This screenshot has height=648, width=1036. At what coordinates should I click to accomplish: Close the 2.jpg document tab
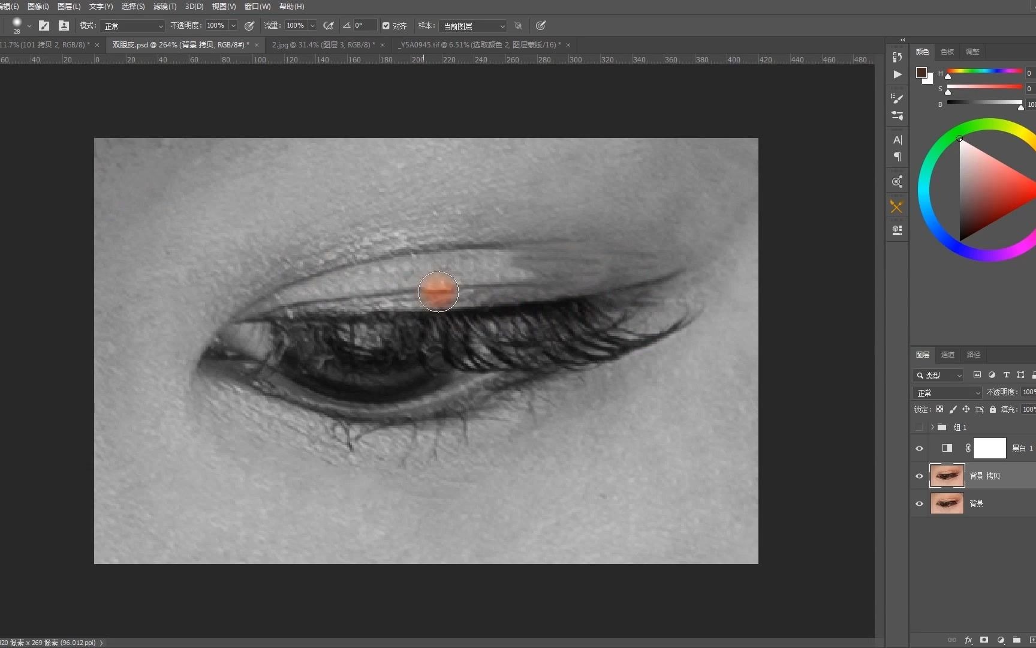tap(383, 45)
